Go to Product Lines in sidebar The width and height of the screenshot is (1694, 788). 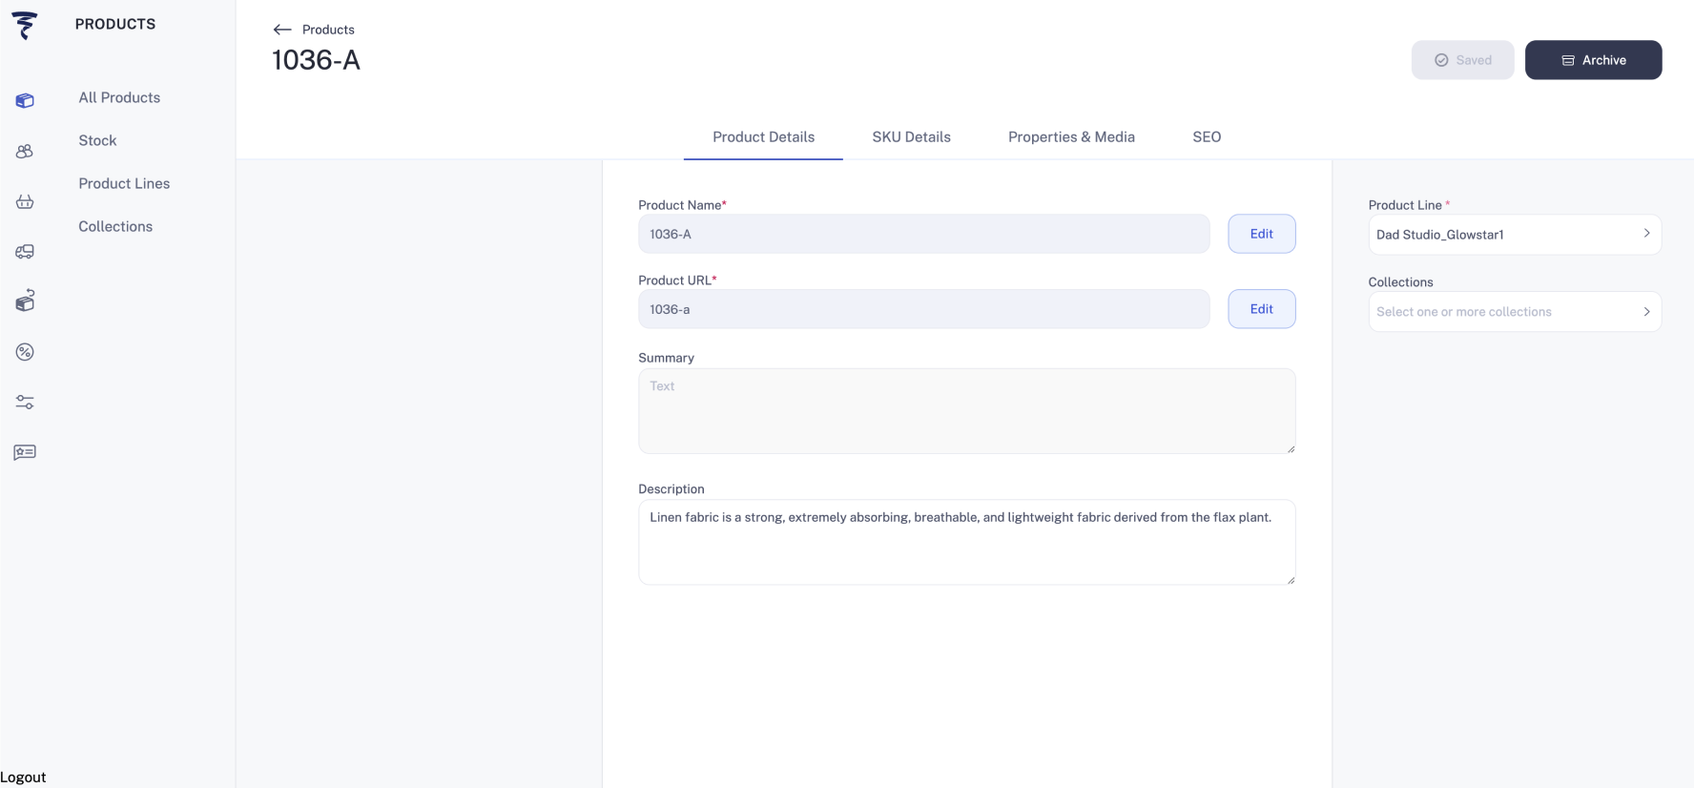[x=124, y=183]
